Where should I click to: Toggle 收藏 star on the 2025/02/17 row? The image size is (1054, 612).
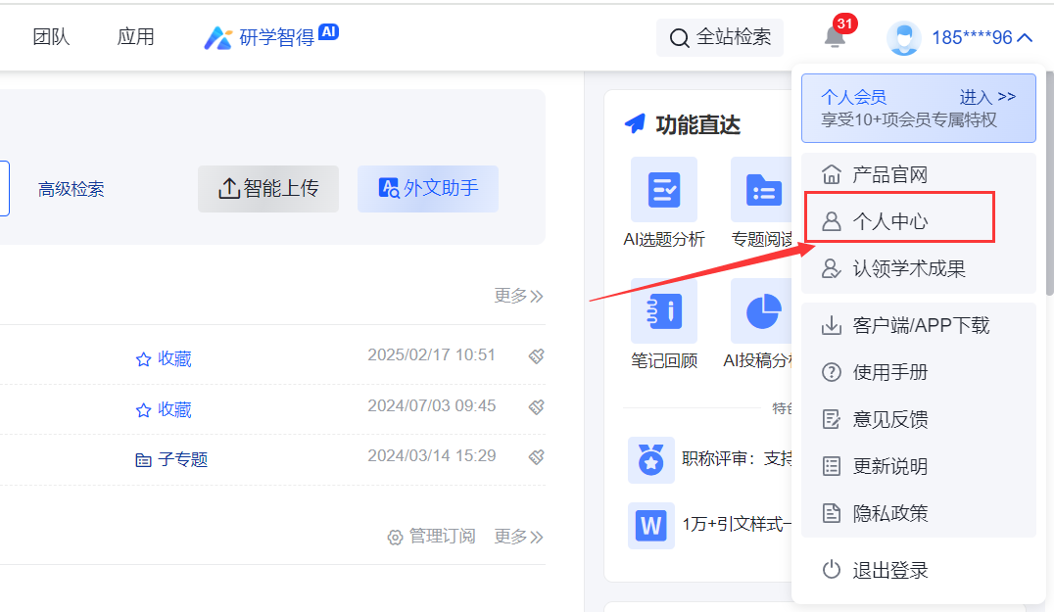(x=164, y=359)
